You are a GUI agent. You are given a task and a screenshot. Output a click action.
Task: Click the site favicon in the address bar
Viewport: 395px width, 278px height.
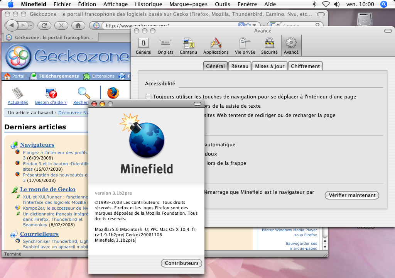click(96, 25)
